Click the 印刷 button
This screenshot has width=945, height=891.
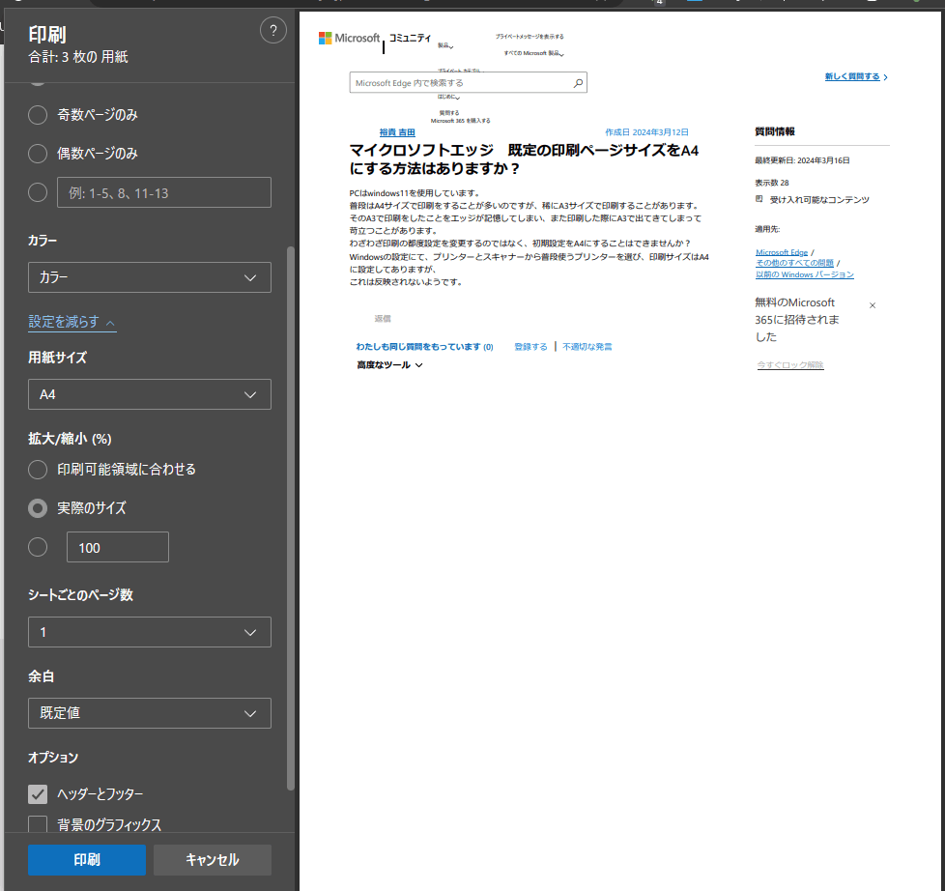point(87,860)
